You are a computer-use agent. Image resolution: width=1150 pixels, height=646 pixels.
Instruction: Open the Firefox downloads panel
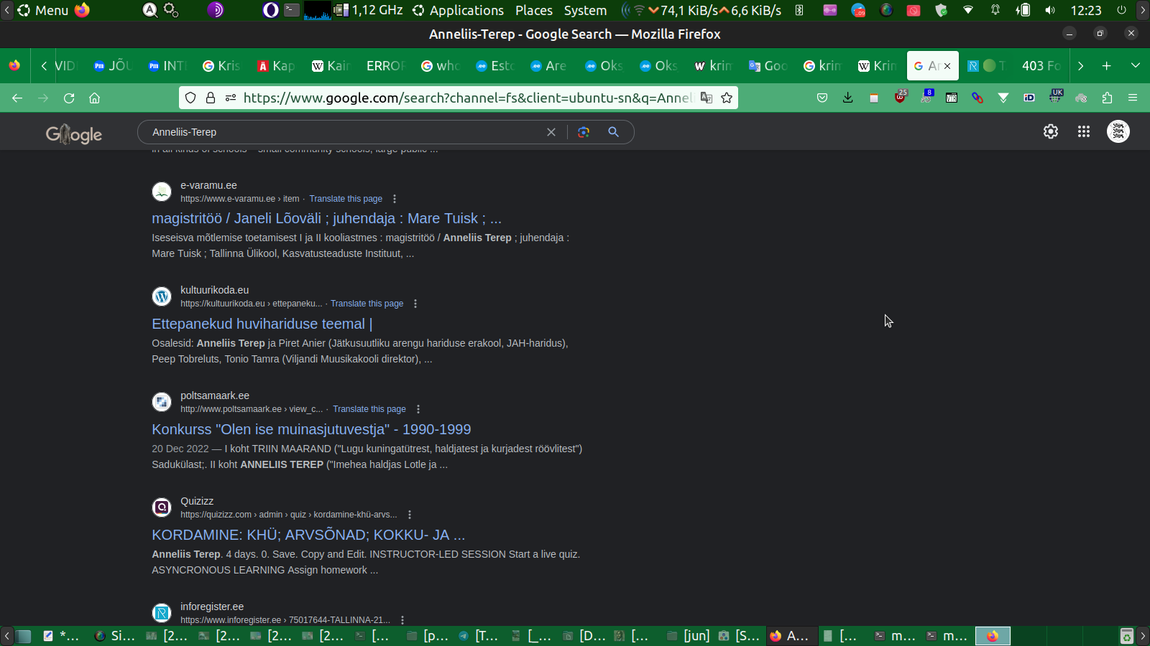[848, 98]
